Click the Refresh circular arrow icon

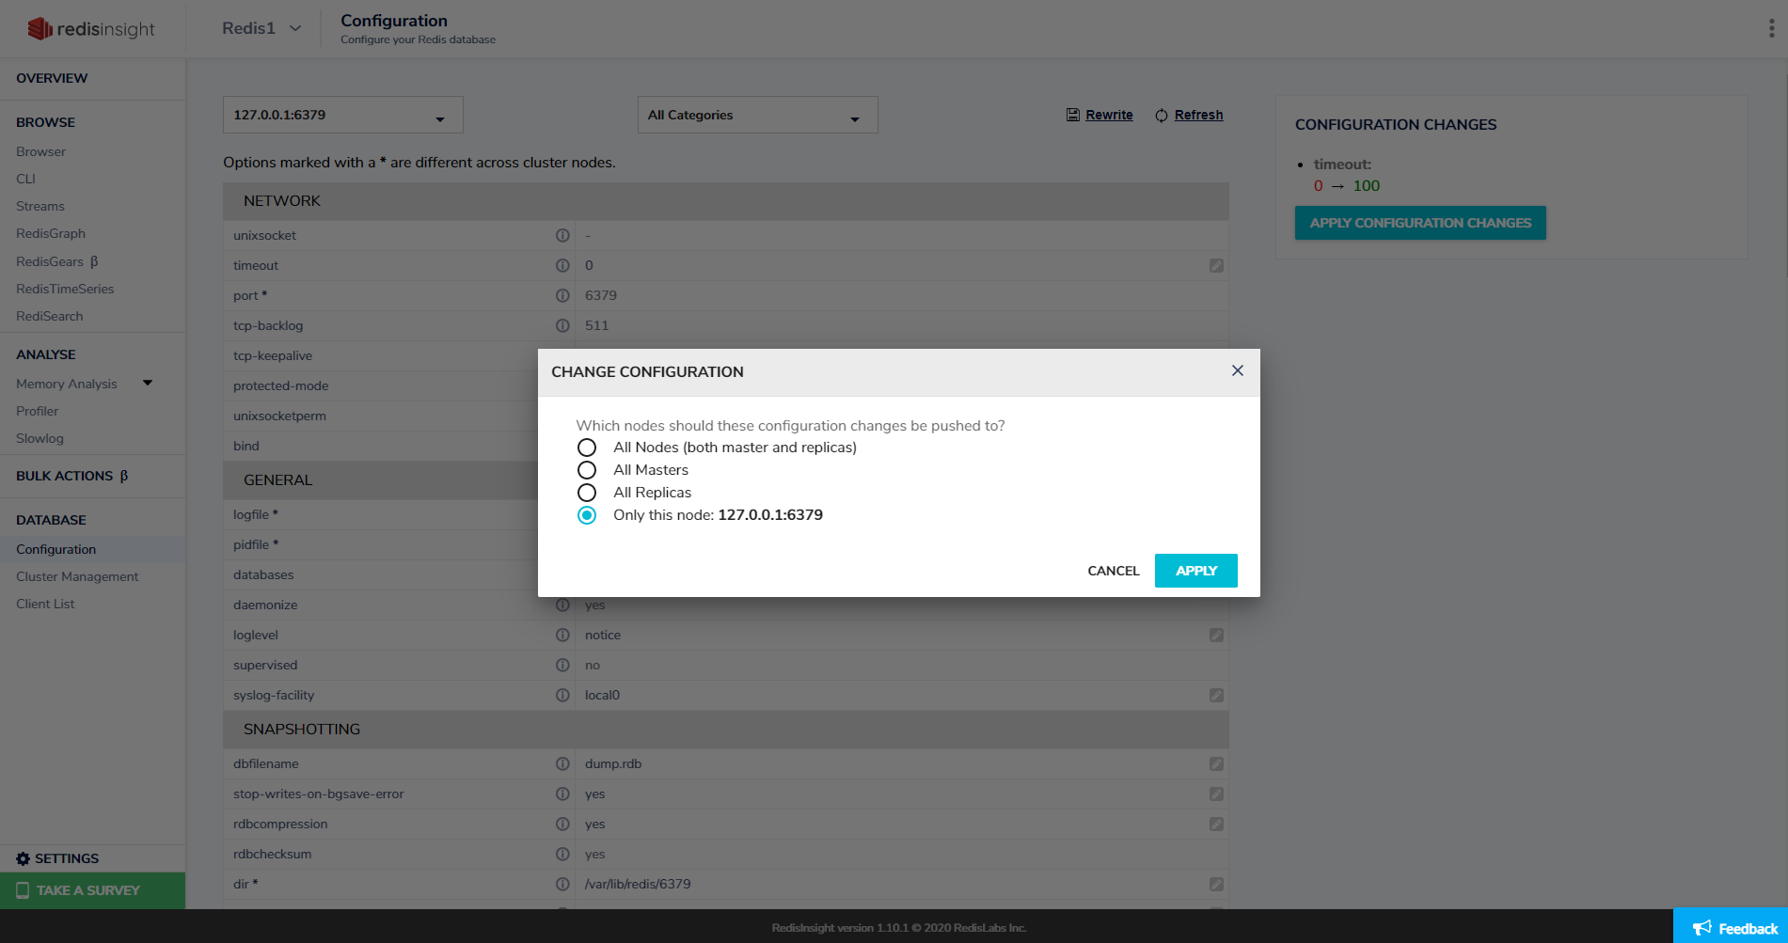tap(1162, 115)
